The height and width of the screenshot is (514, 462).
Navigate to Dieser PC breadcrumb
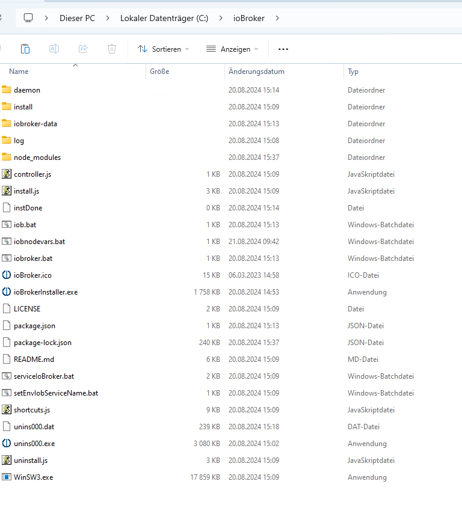click(77, 19)
